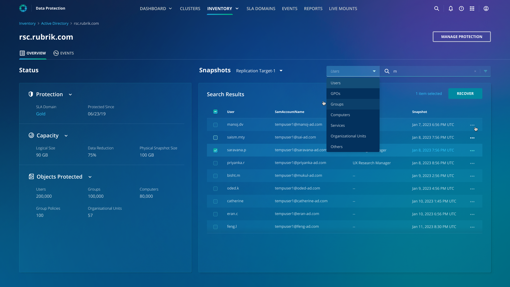Open saravana.p snapshot Jan 8 7:56 PM link

click(x=433, y=150)
